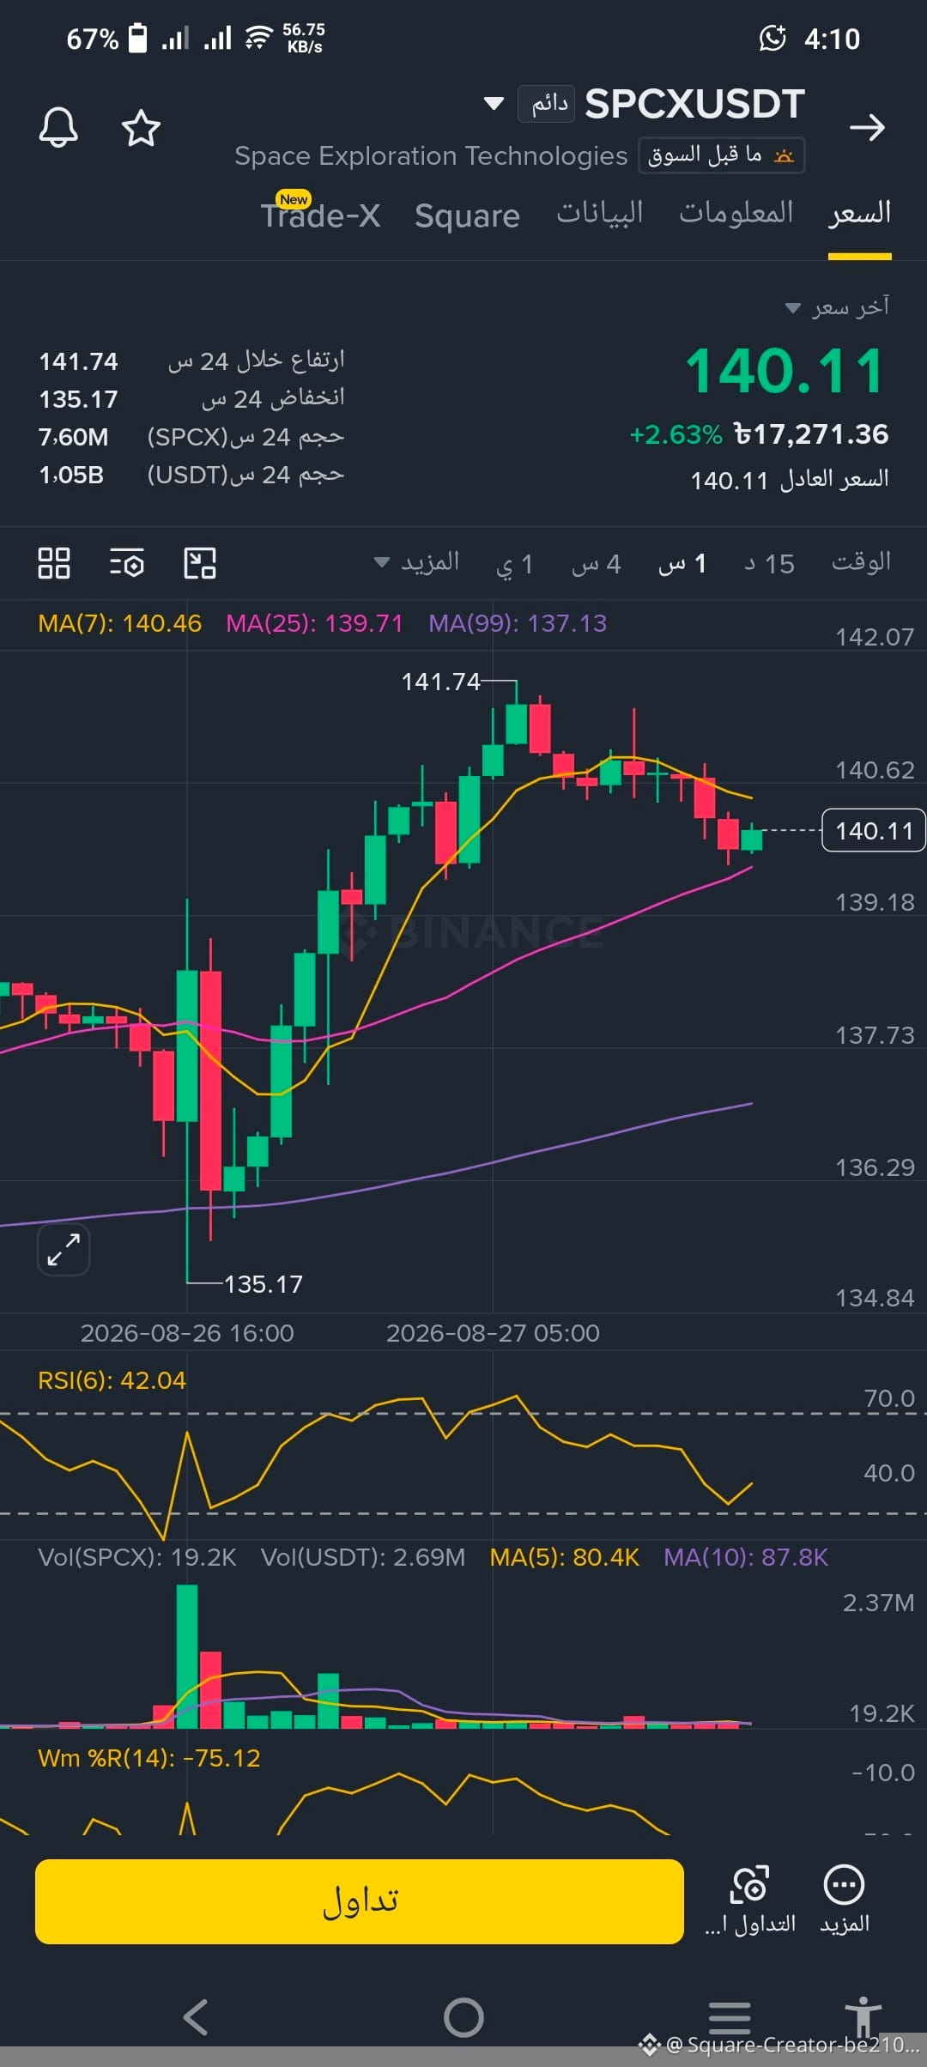Tap the MA(99): 137.13 indicator label
927x2067 pixels.
click(x=518, y=623)
